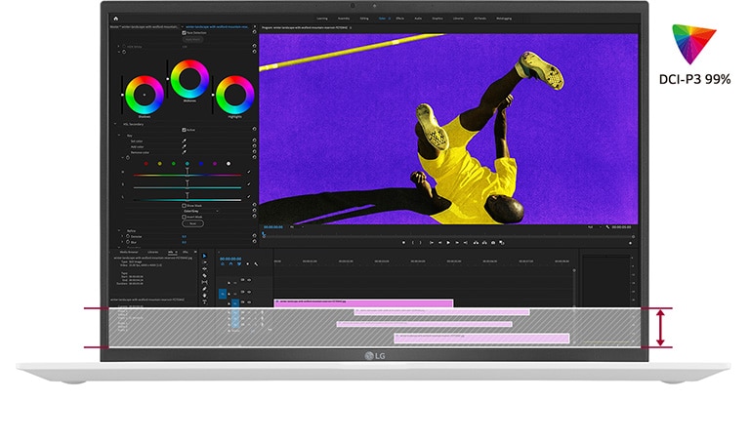The image size is (750, 441).
Task: Click the Home icon in top bar
Action: pos(116,18)
